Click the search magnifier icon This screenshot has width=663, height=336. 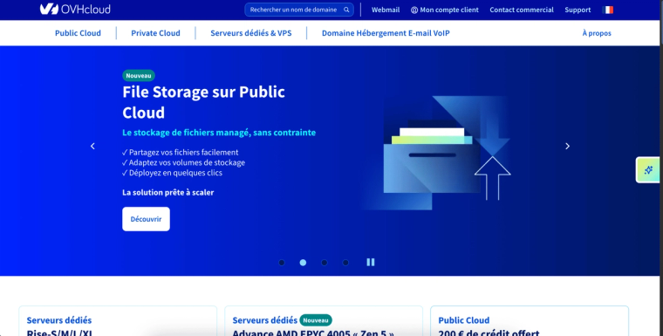(346, 10)
